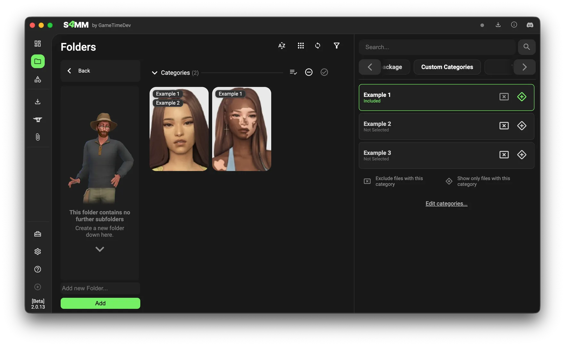565x346 pixels.
Task: Click the status dot in title bar
Action: [x=482, y=25]
